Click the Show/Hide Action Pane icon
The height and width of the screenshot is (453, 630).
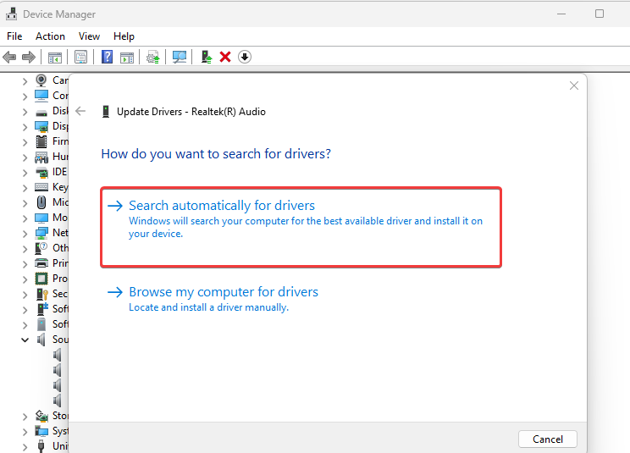(x=127, y=58)
